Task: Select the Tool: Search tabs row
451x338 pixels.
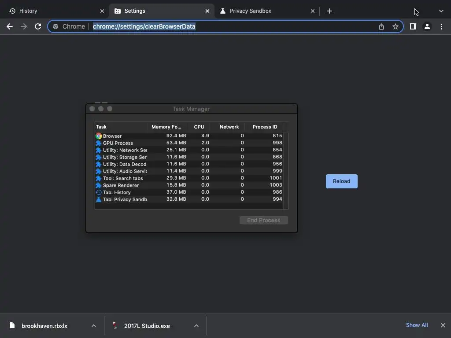Action: pos(189,178)
